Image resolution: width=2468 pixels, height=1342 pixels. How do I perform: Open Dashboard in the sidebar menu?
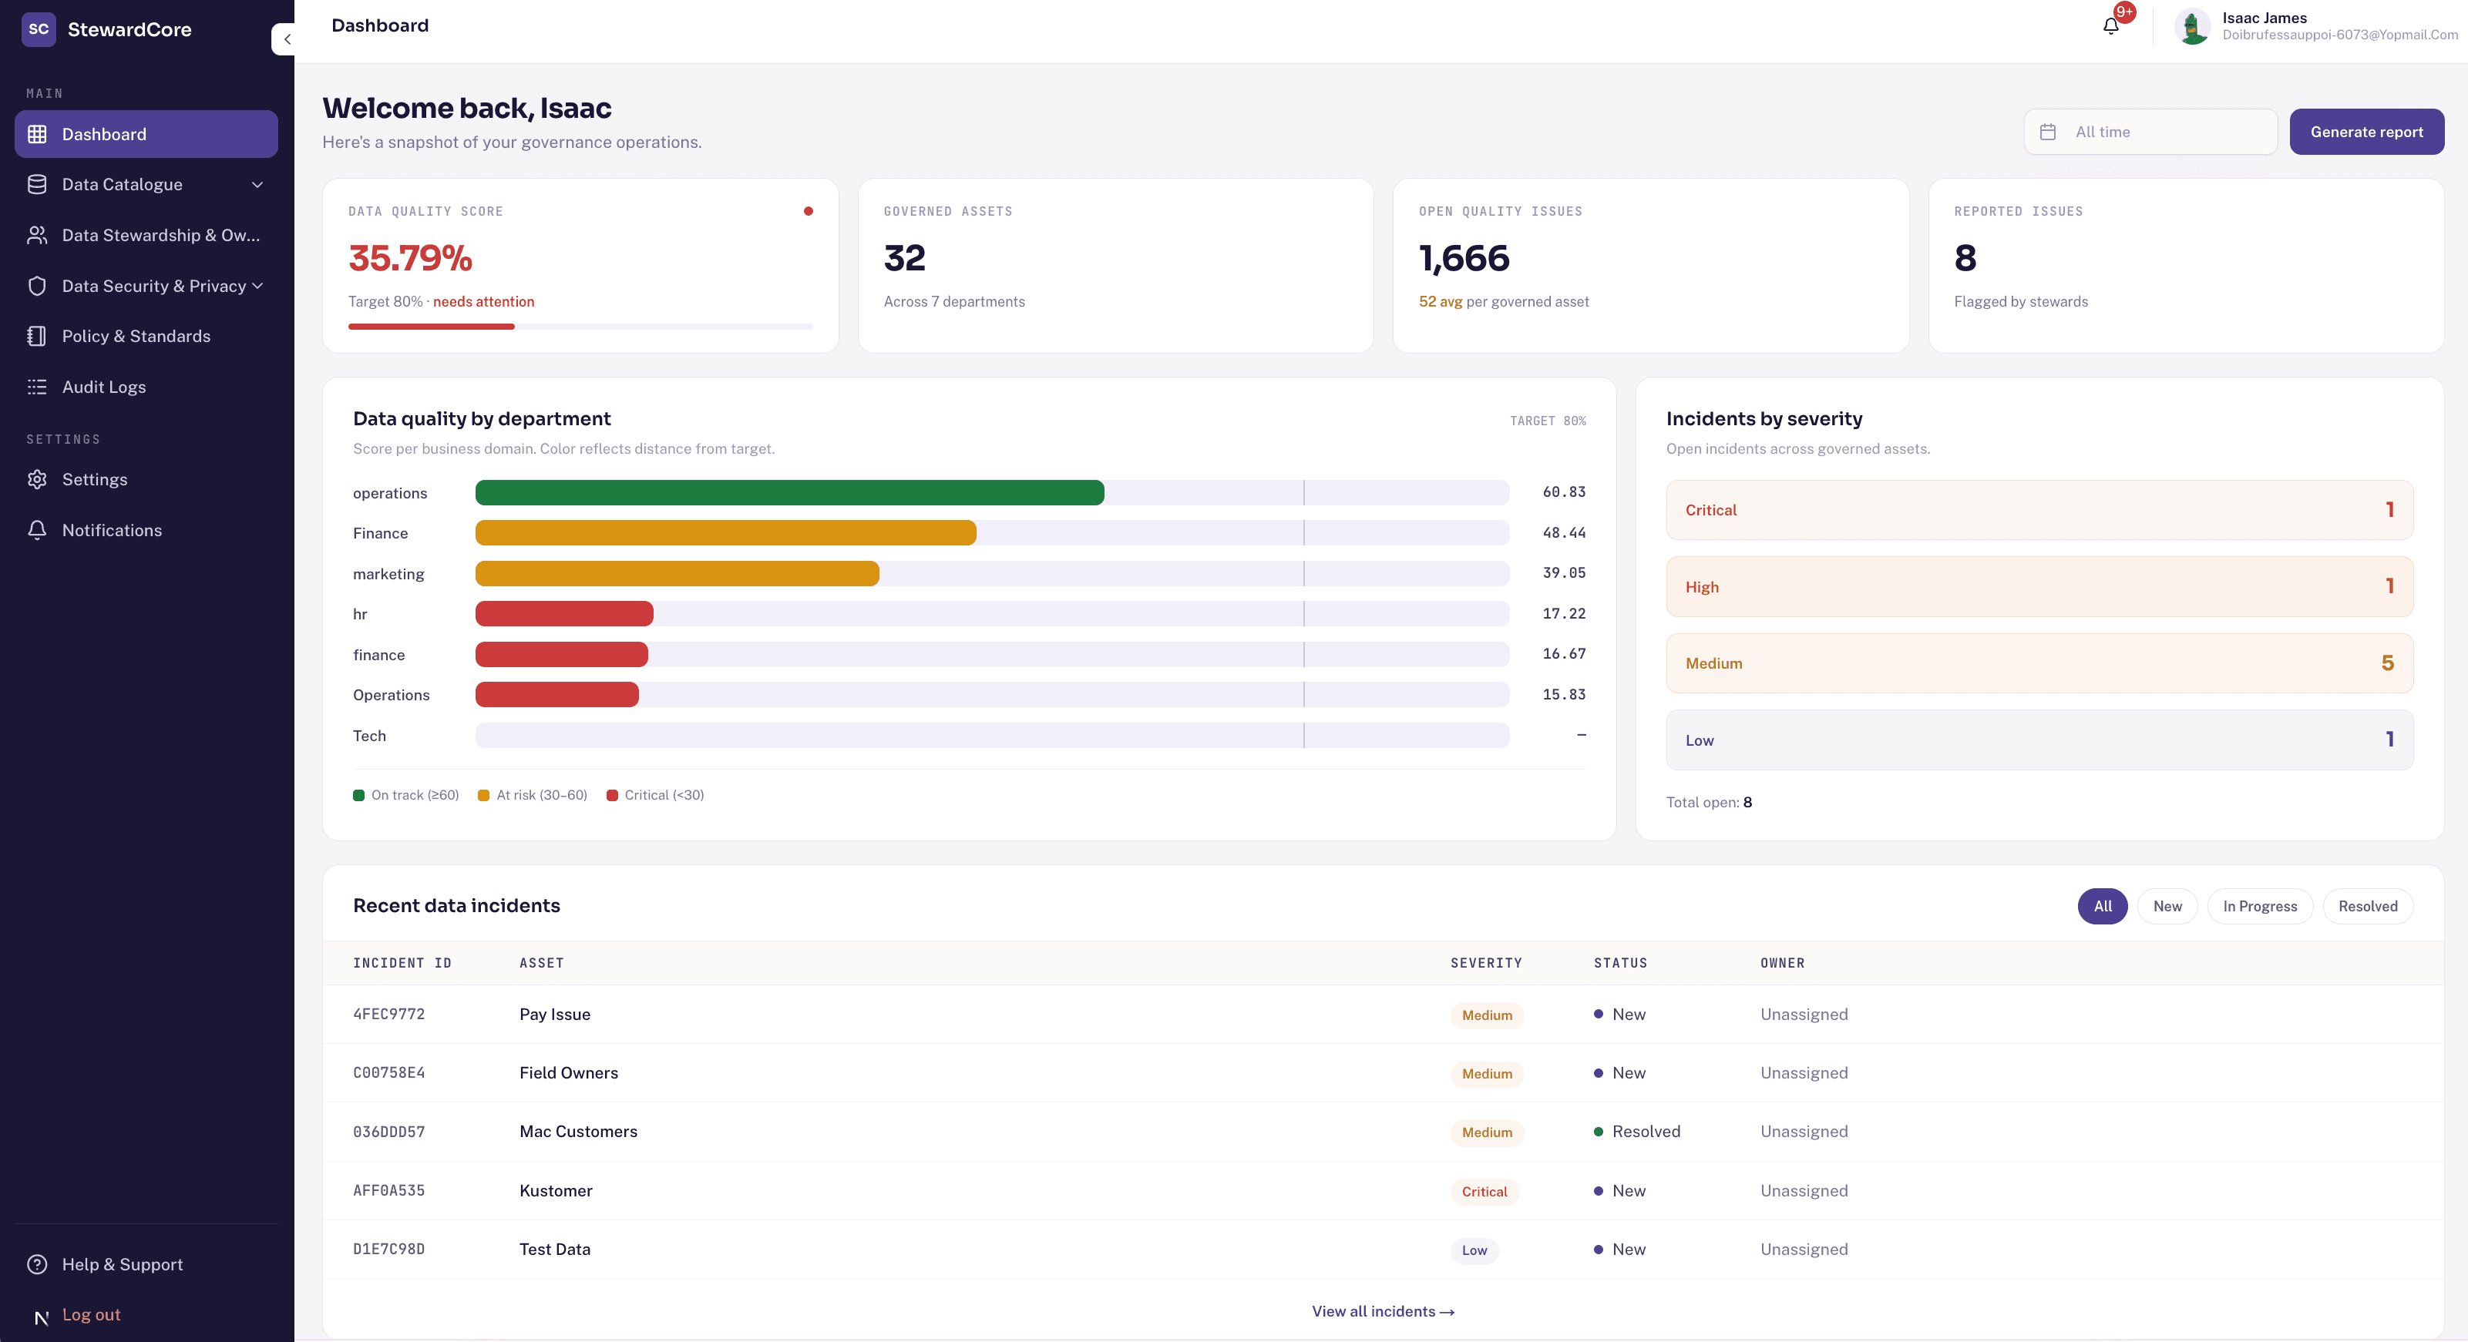point(146,134)
